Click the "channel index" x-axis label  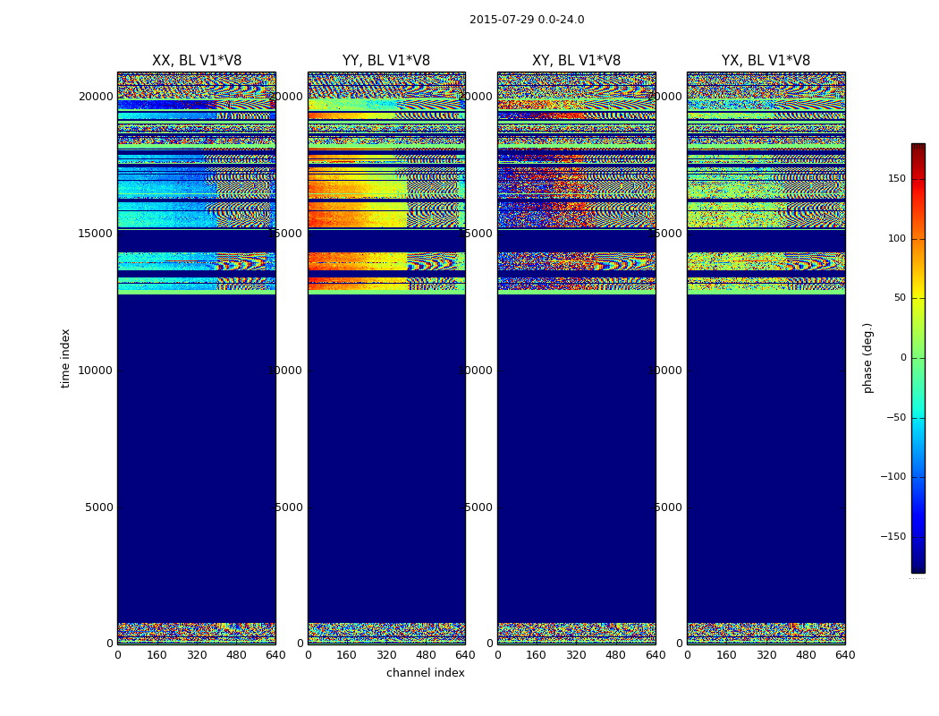tap(426, 673)
